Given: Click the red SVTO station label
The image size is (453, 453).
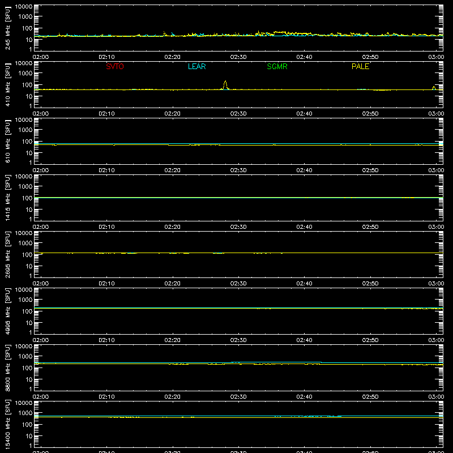Looking at the screenshot, I should [115, 66].
